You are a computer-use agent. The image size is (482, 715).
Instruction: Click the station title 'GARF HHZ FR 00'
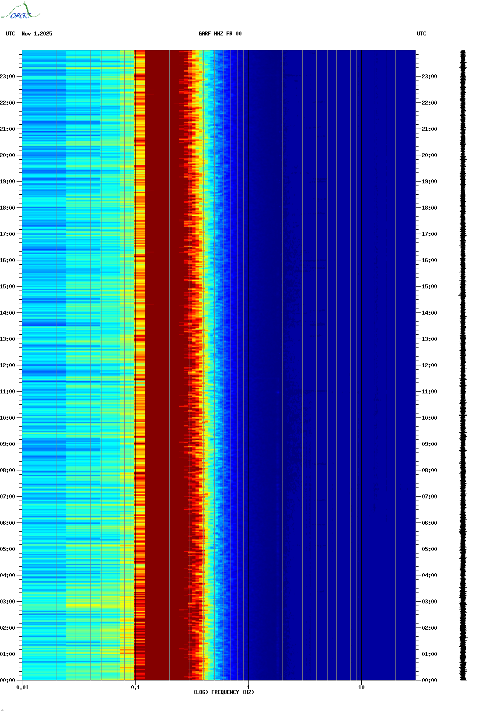click(220, 34)
